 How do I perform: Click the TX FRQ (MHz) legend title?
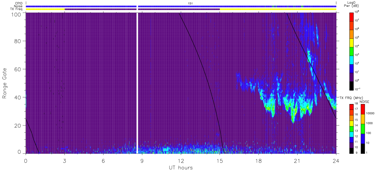coord(351,98)
